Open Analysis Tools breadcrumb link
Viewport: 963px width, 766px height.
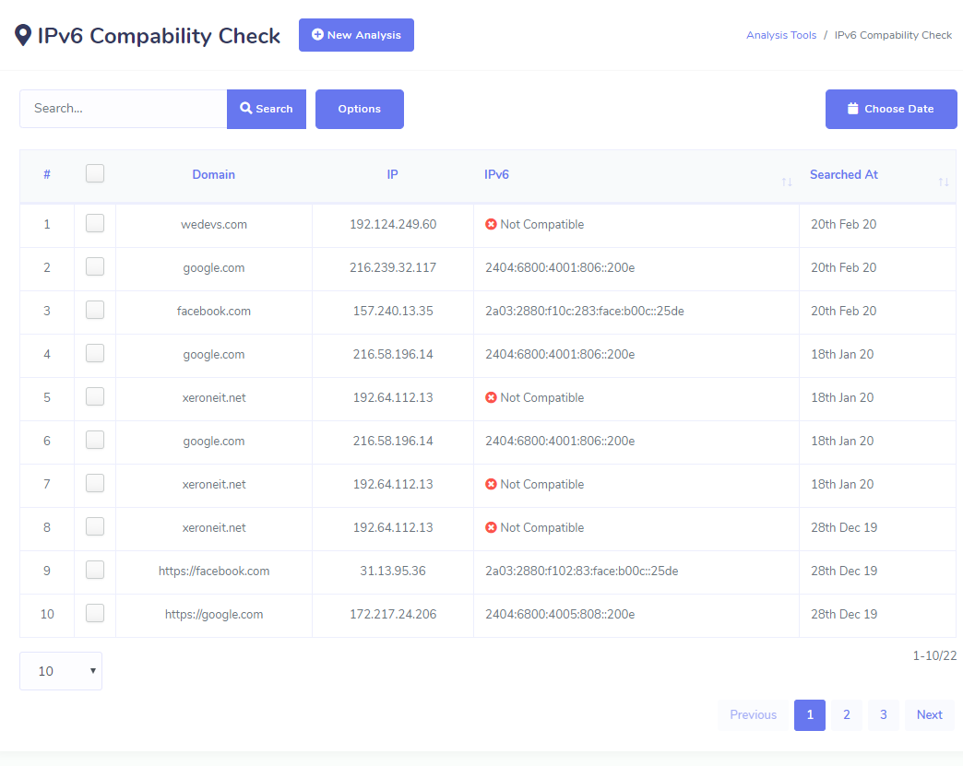coord(780,35)
